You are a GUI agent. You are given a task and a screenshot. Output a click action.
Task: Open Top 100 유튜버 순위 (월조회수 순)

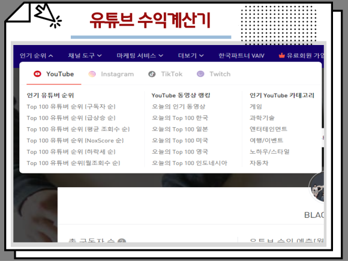click(73, 163)
